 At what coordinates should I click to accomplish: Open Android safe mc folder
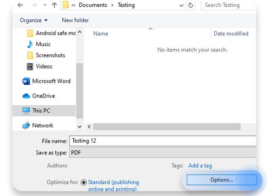51,33
